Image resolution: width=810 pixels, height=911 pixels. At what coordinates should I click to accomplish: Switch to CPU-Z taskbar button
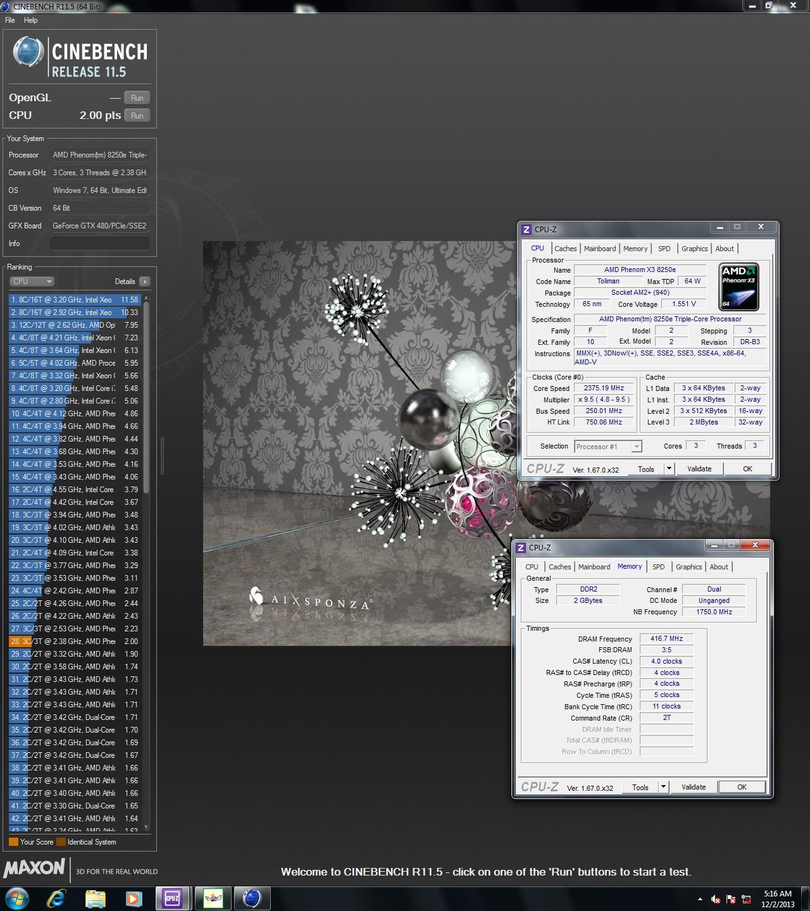point(173,898)
